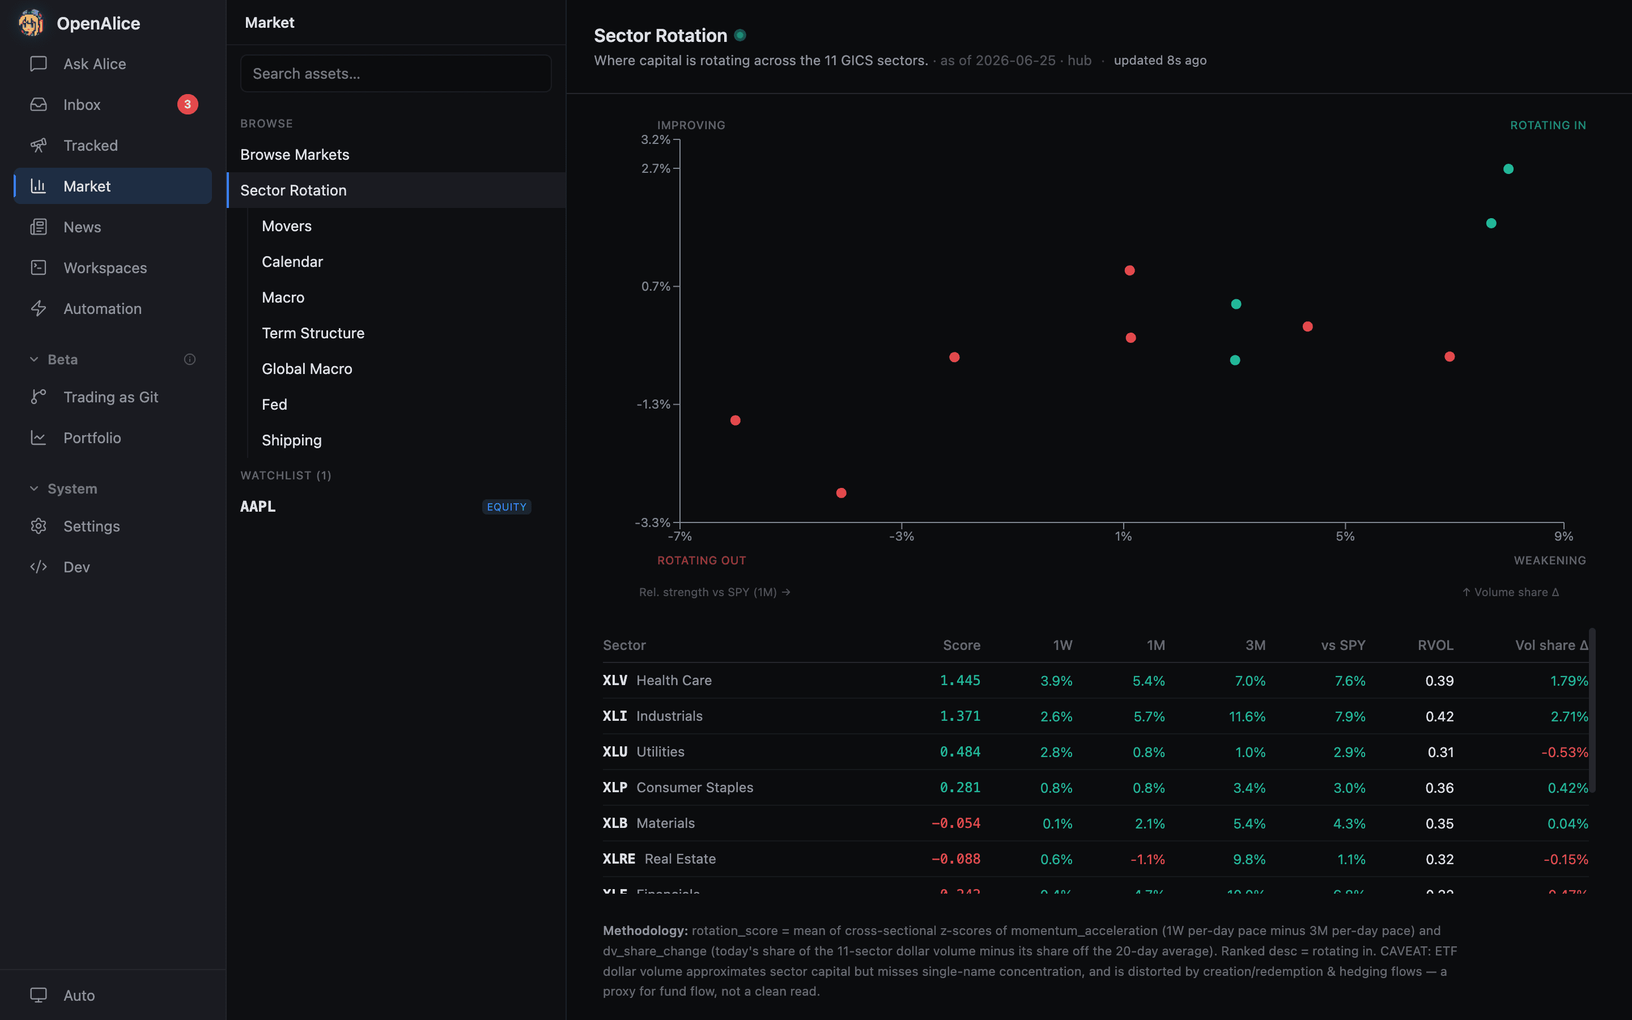Open the News newspaper icon
The height and width of the screenshot is (1020, 1632).
tap(39, 227)
